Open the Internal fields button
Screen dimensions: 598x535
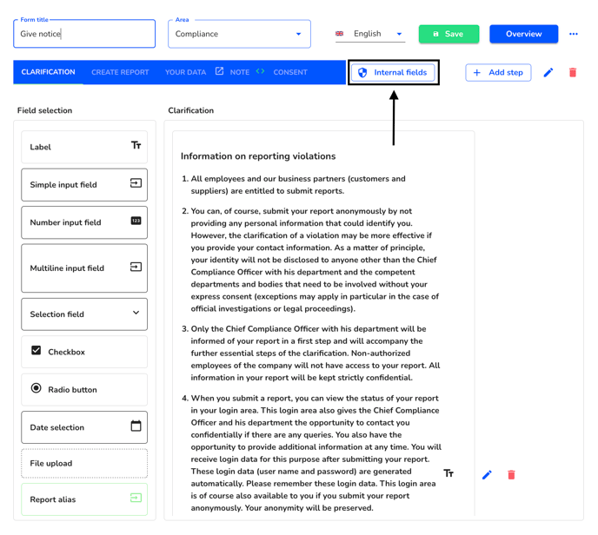(393, 72)
